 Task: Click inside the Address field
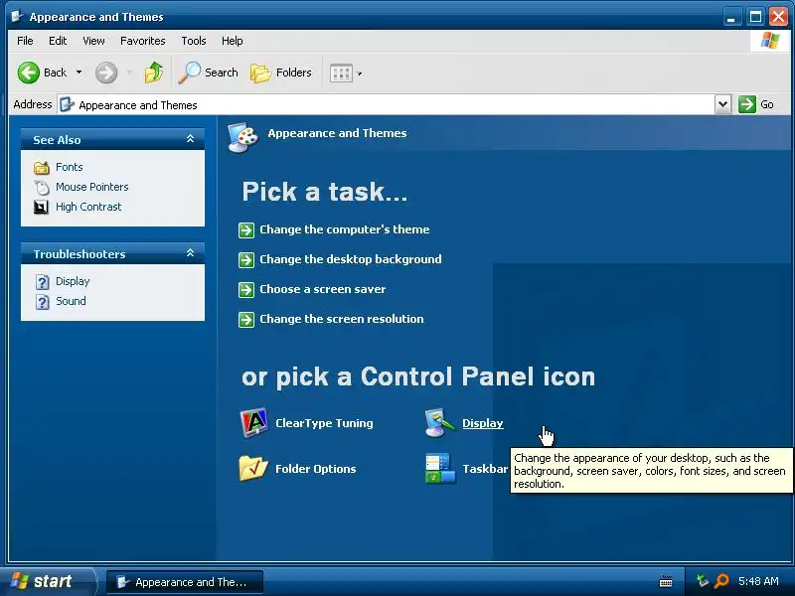[386, 105]
